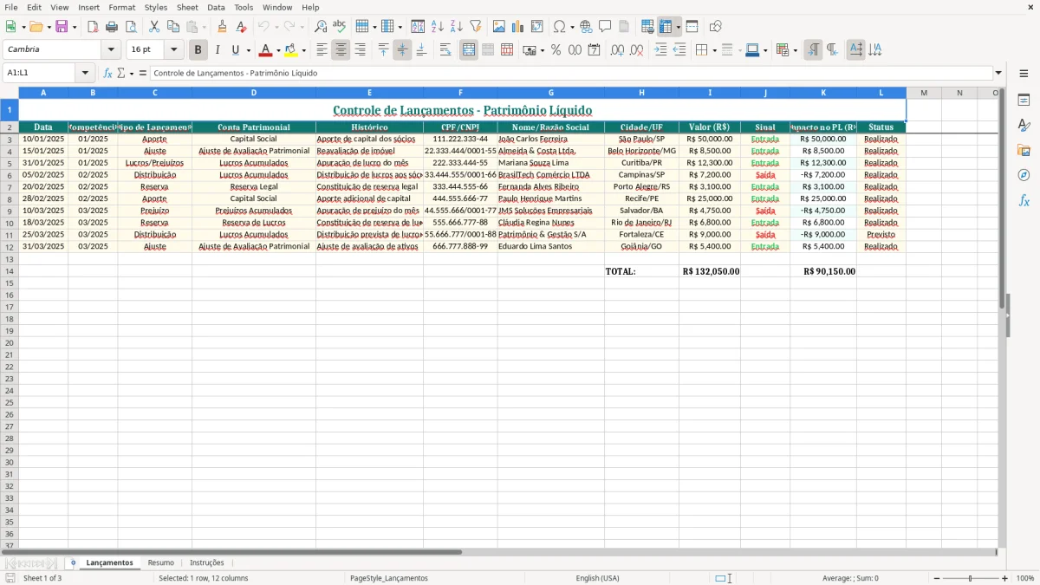The width and height of the screenshot is (1040, 585).
Task: Open the Data menu
Action: (x=216, y=7)
